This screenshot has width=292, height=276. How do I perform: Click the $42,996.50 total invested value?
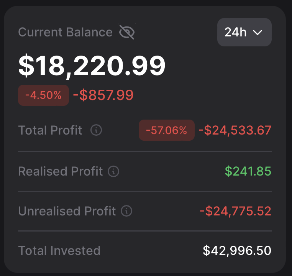coord(237,251)
